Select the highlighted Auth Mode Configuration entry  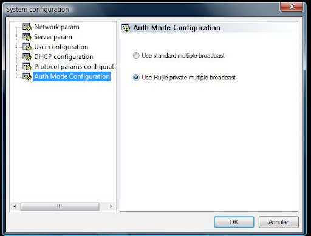72,76
